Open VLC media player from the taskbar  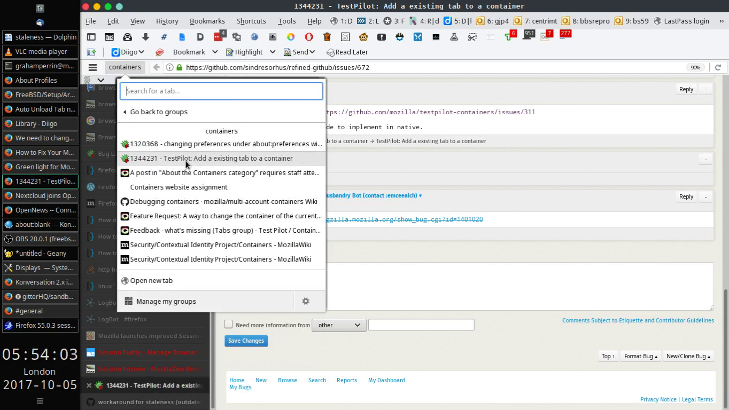tap(40, 51)
